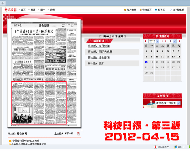190x151 pixels.
Task: Open 第02版：国际大视野 link
Action: 100,52
